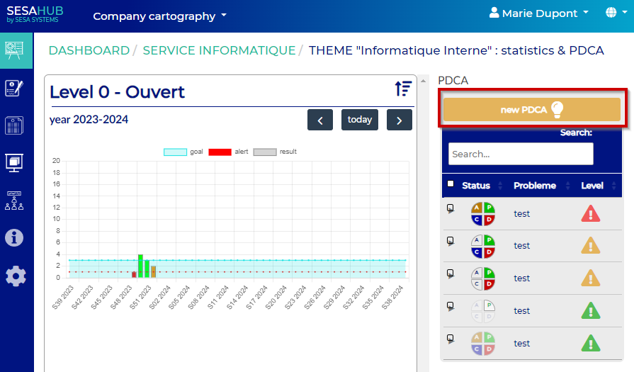Open the Marie Dupont user menu

point(539,13)
